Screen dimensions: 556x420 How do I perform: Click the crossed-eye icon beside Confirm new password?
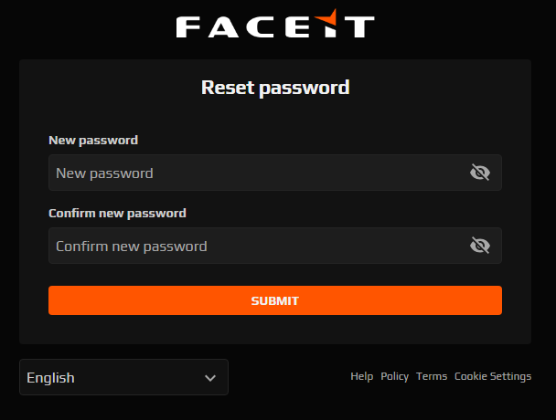coord(480,246)
